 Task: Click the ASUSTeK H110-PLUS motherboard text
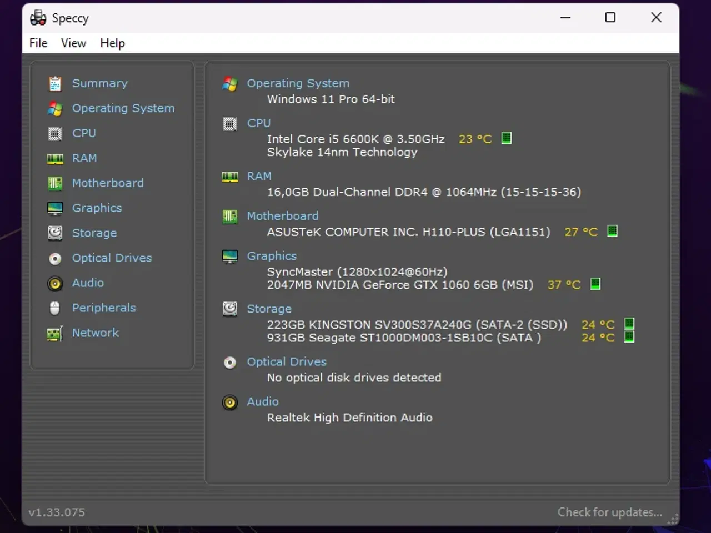[x=408, y=232]
